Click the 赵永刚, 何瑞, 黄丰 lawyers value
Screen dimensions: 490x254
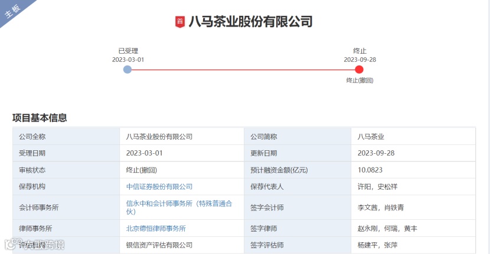(387, 229)
